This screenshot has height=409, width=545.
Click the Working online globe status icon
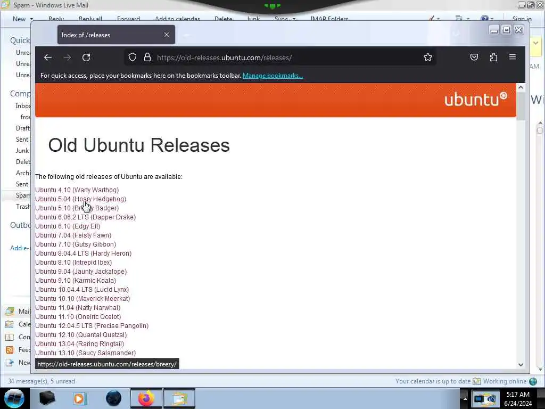533,381
